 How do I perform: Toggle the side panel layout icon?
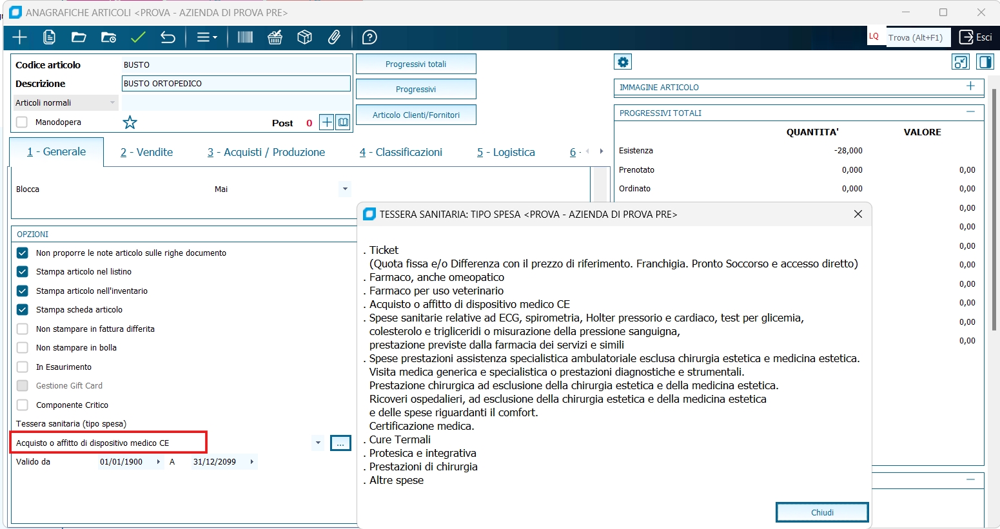click(985, 62)
